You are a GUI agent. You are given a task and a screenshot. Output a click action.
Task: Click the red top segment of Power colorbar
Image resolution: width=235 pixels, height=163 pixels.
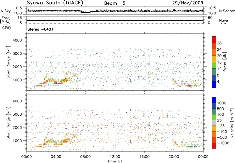click(214, 39)
